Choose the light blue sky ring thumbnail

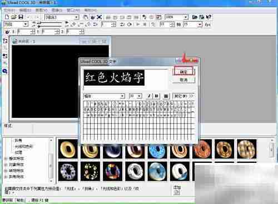157,171
